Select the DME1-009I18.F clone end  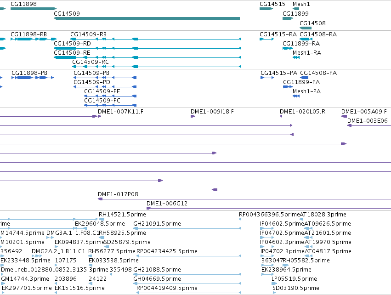point(193,116)
